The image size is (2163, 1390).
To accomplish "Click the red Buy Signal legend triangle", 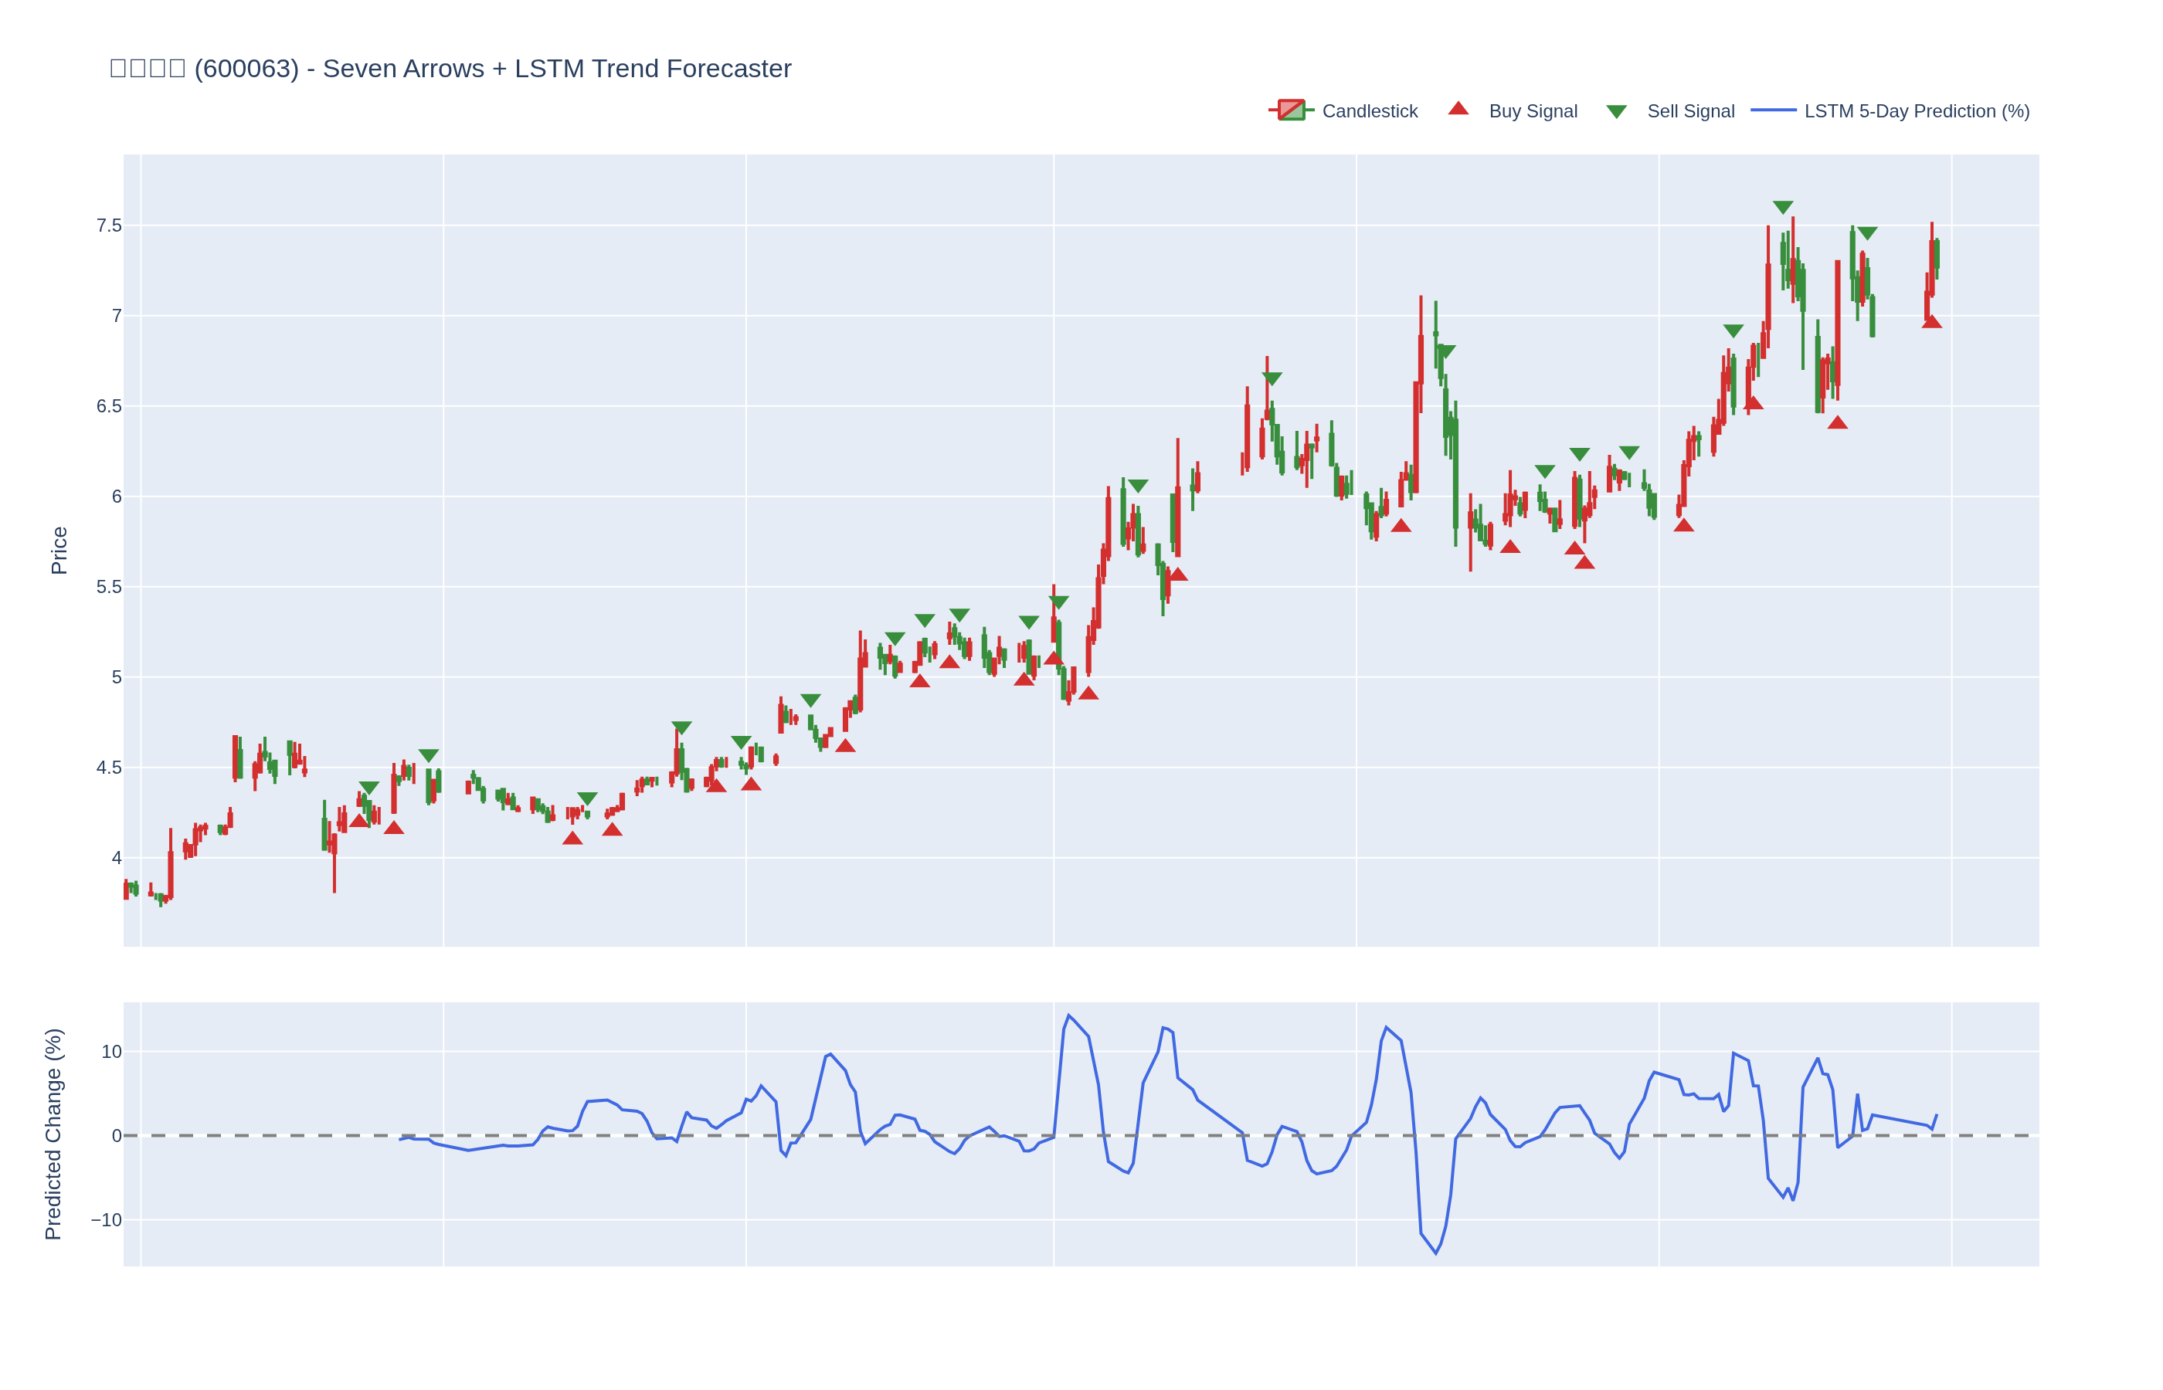I will (x=1458, y=109).
